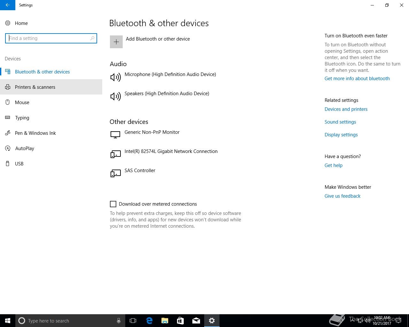Open the People icon in system tray
This screenshot has height=327, width=409.
point(341,321)
